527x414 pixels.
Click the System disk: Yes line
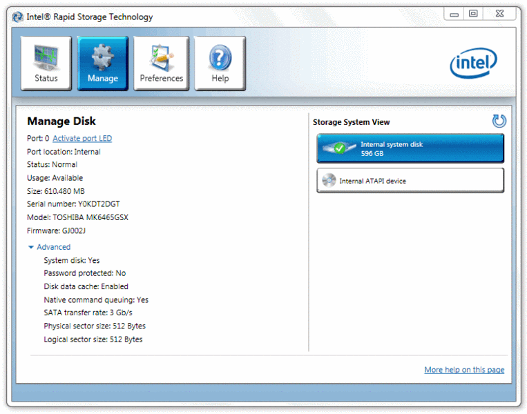coord(72,260)
